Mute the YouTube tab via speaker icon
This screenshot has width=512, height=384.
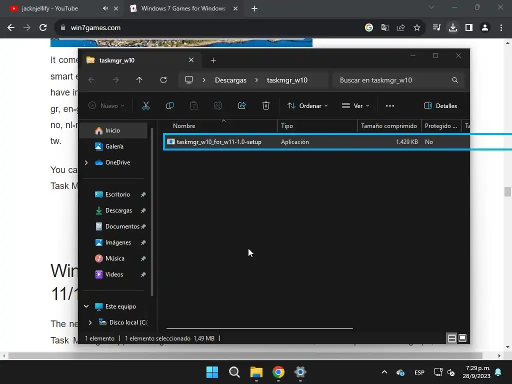(105, 8)
